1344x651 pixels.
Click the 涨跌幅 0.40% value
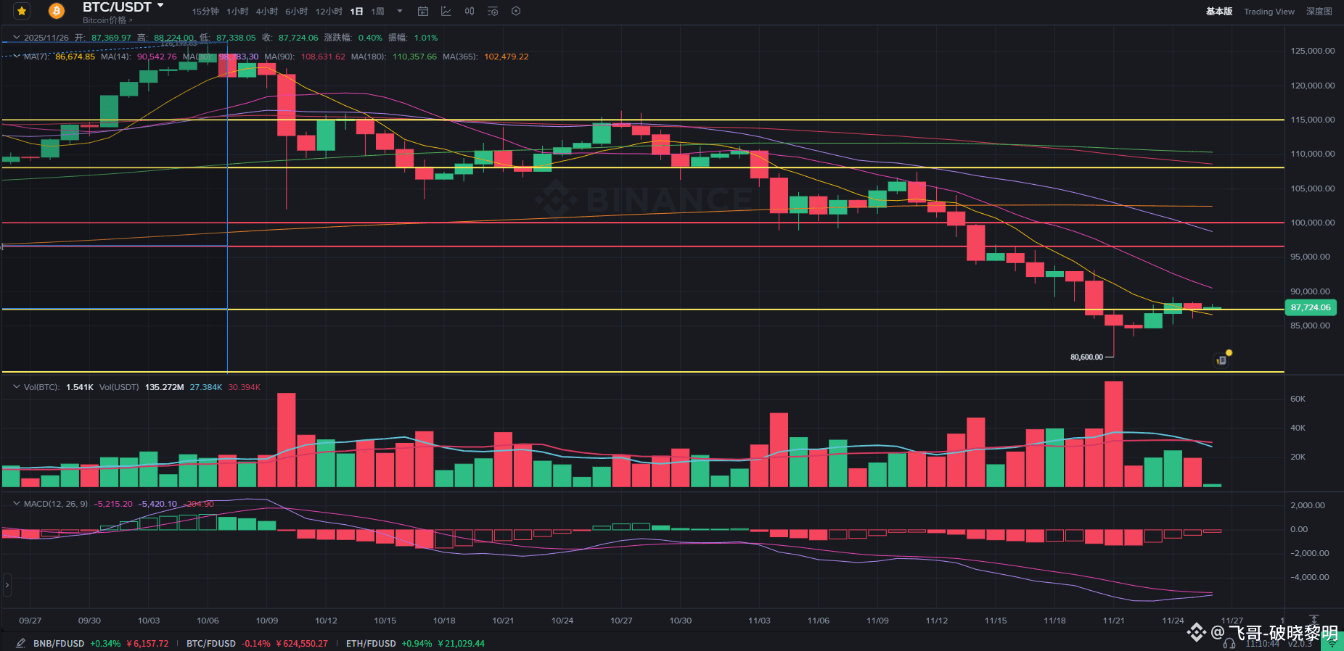point(370,38)
